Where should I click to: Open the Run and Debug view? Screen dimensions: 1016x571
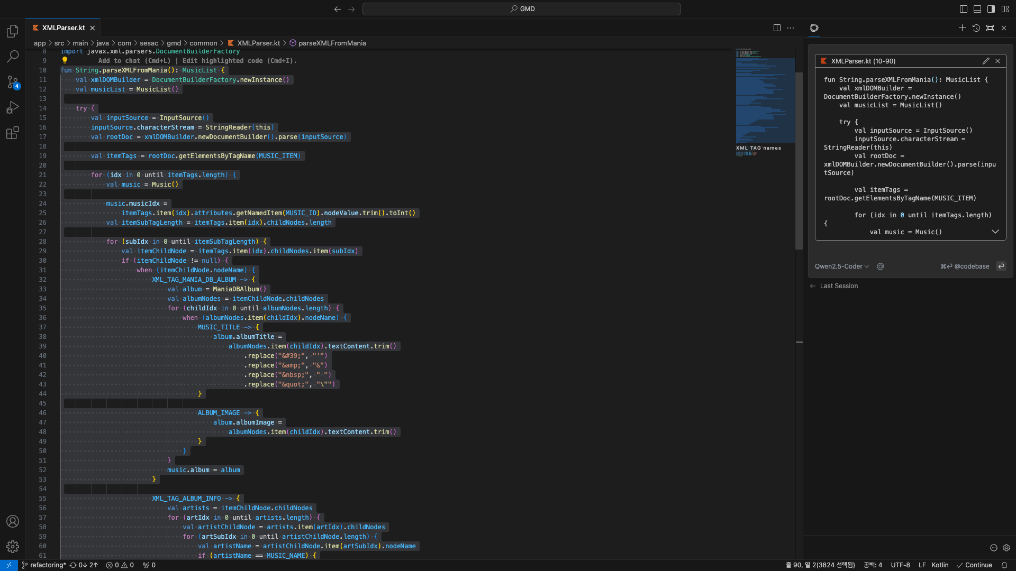[13, 107]
